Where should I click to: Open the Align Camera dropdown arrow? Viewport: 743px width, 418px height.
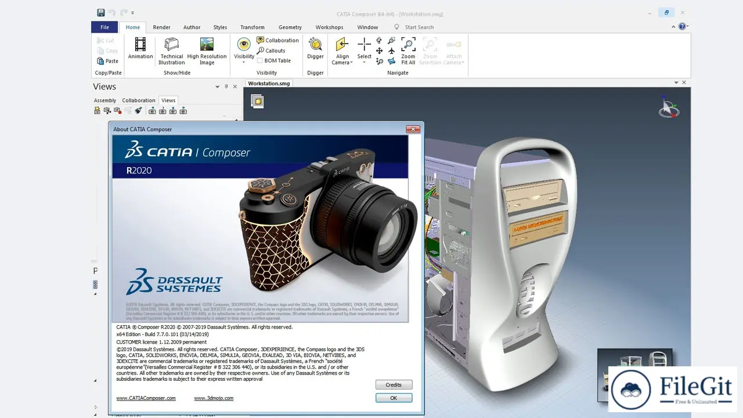(x=351, y=63)
